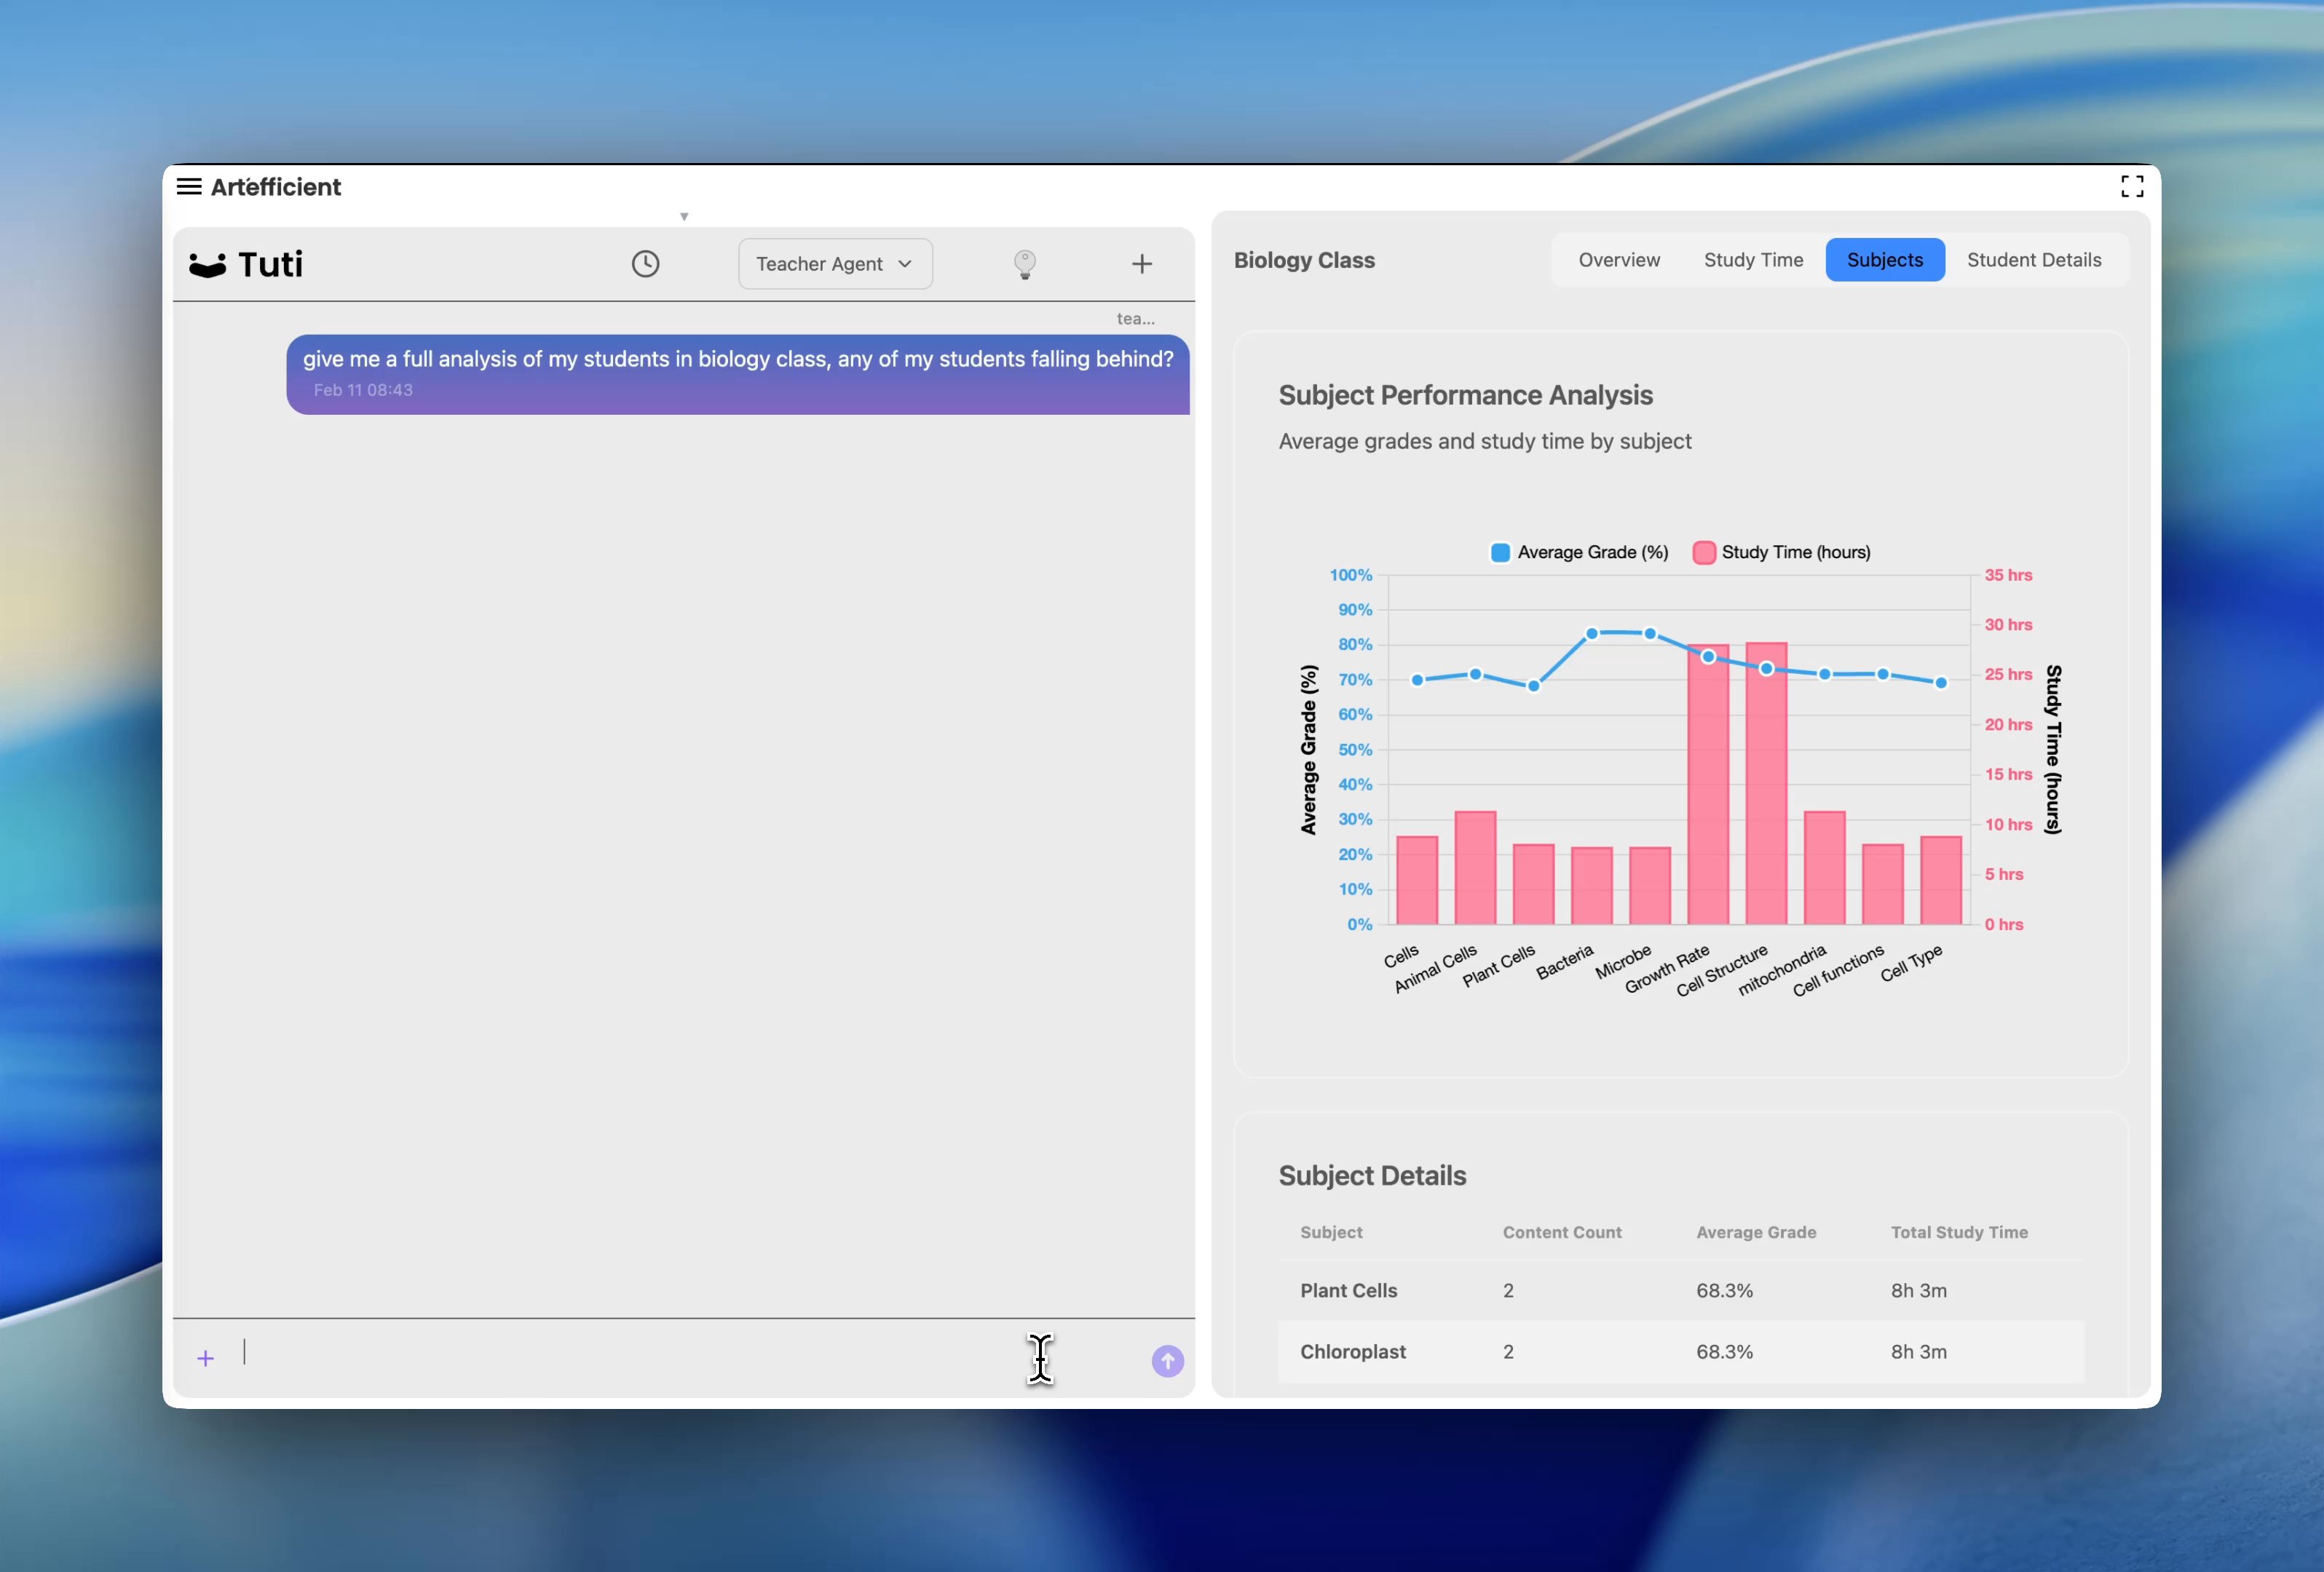
Task: Click the small collapse triangle above chat
Action: coord(684,217)
